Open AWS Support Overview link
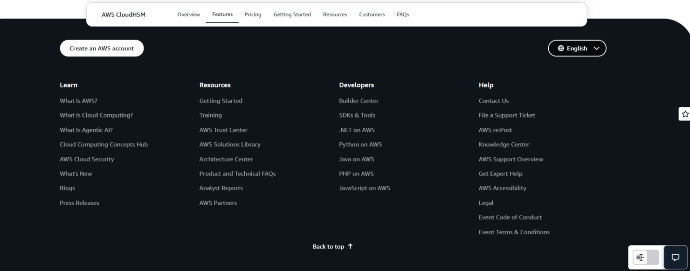 tap(511, 159)
